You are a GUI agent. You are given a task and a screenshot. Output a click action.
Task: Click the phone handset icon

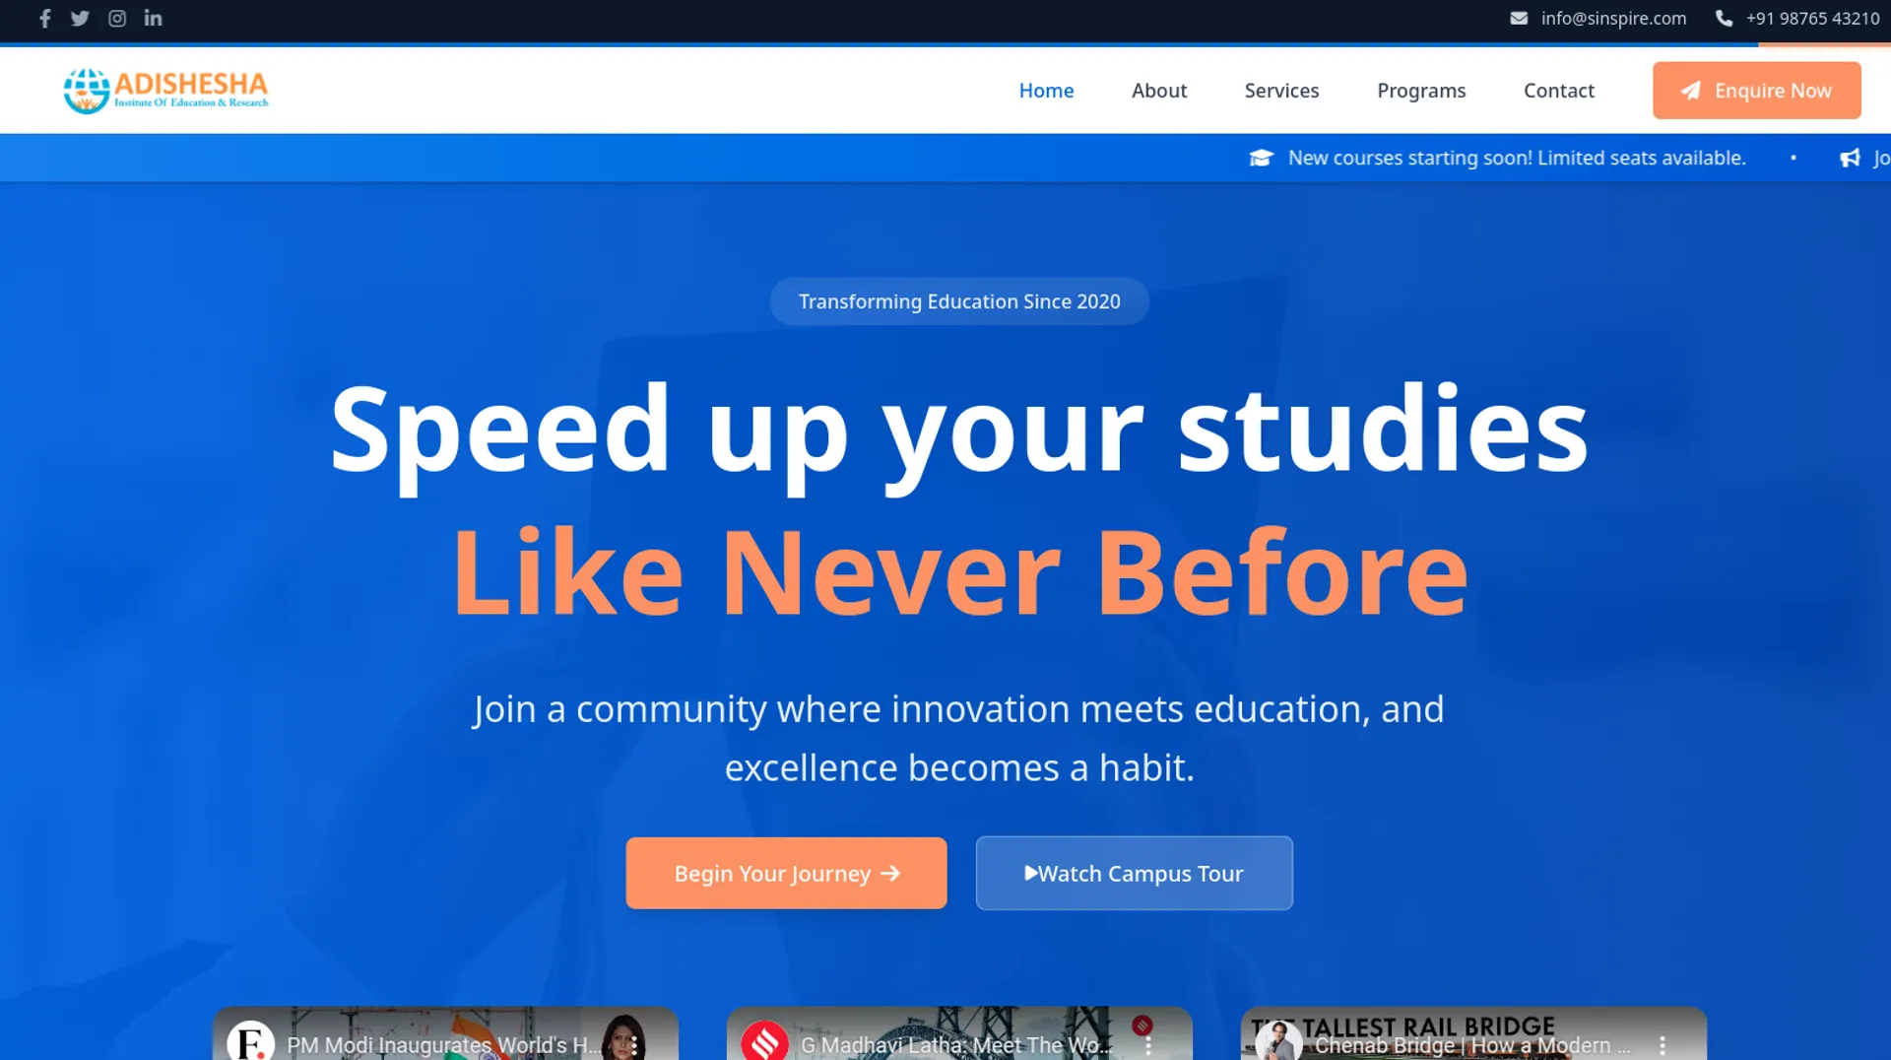point(1724,18)
